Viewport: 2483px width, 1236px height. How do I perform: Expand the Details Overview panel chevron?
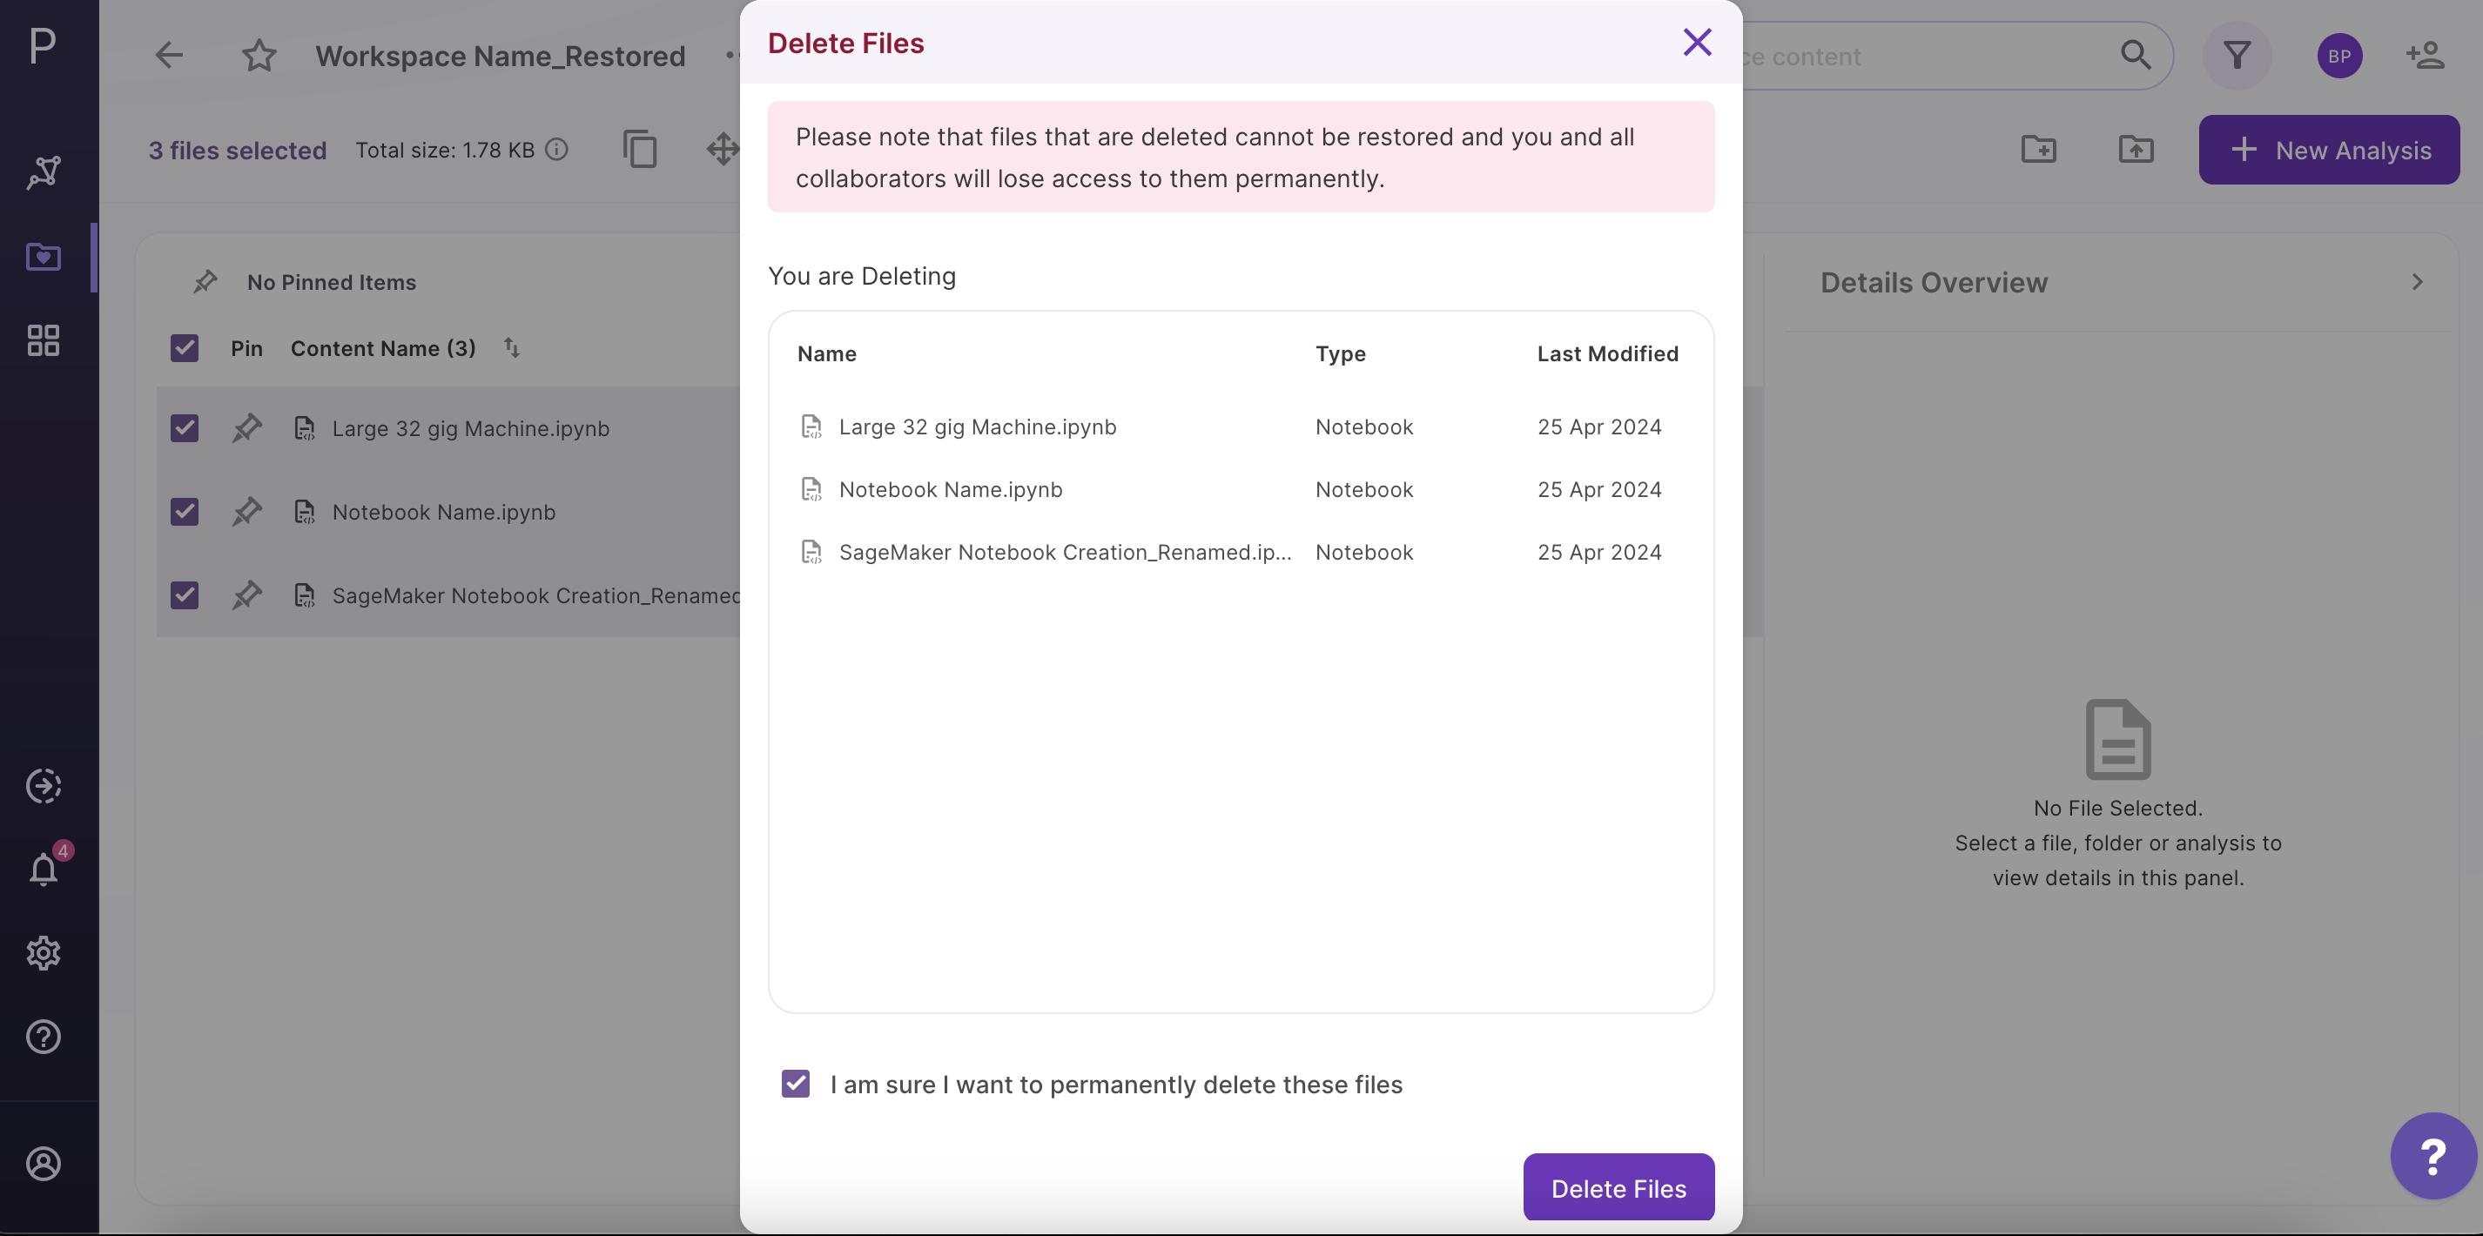tap(2418, 282)
